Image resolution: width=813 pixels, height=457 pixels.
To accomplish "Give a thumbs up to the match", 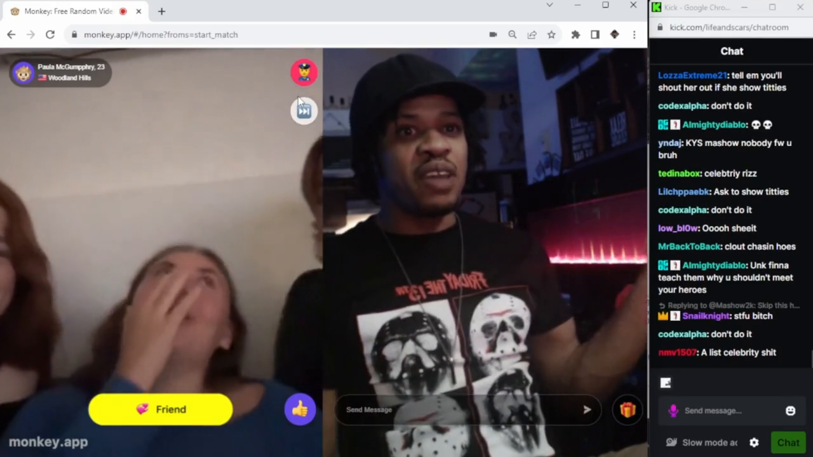I will (300, 409).
